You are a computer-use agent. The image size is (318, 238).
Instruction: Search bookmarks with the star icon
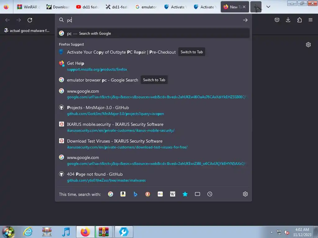(185, 194)
